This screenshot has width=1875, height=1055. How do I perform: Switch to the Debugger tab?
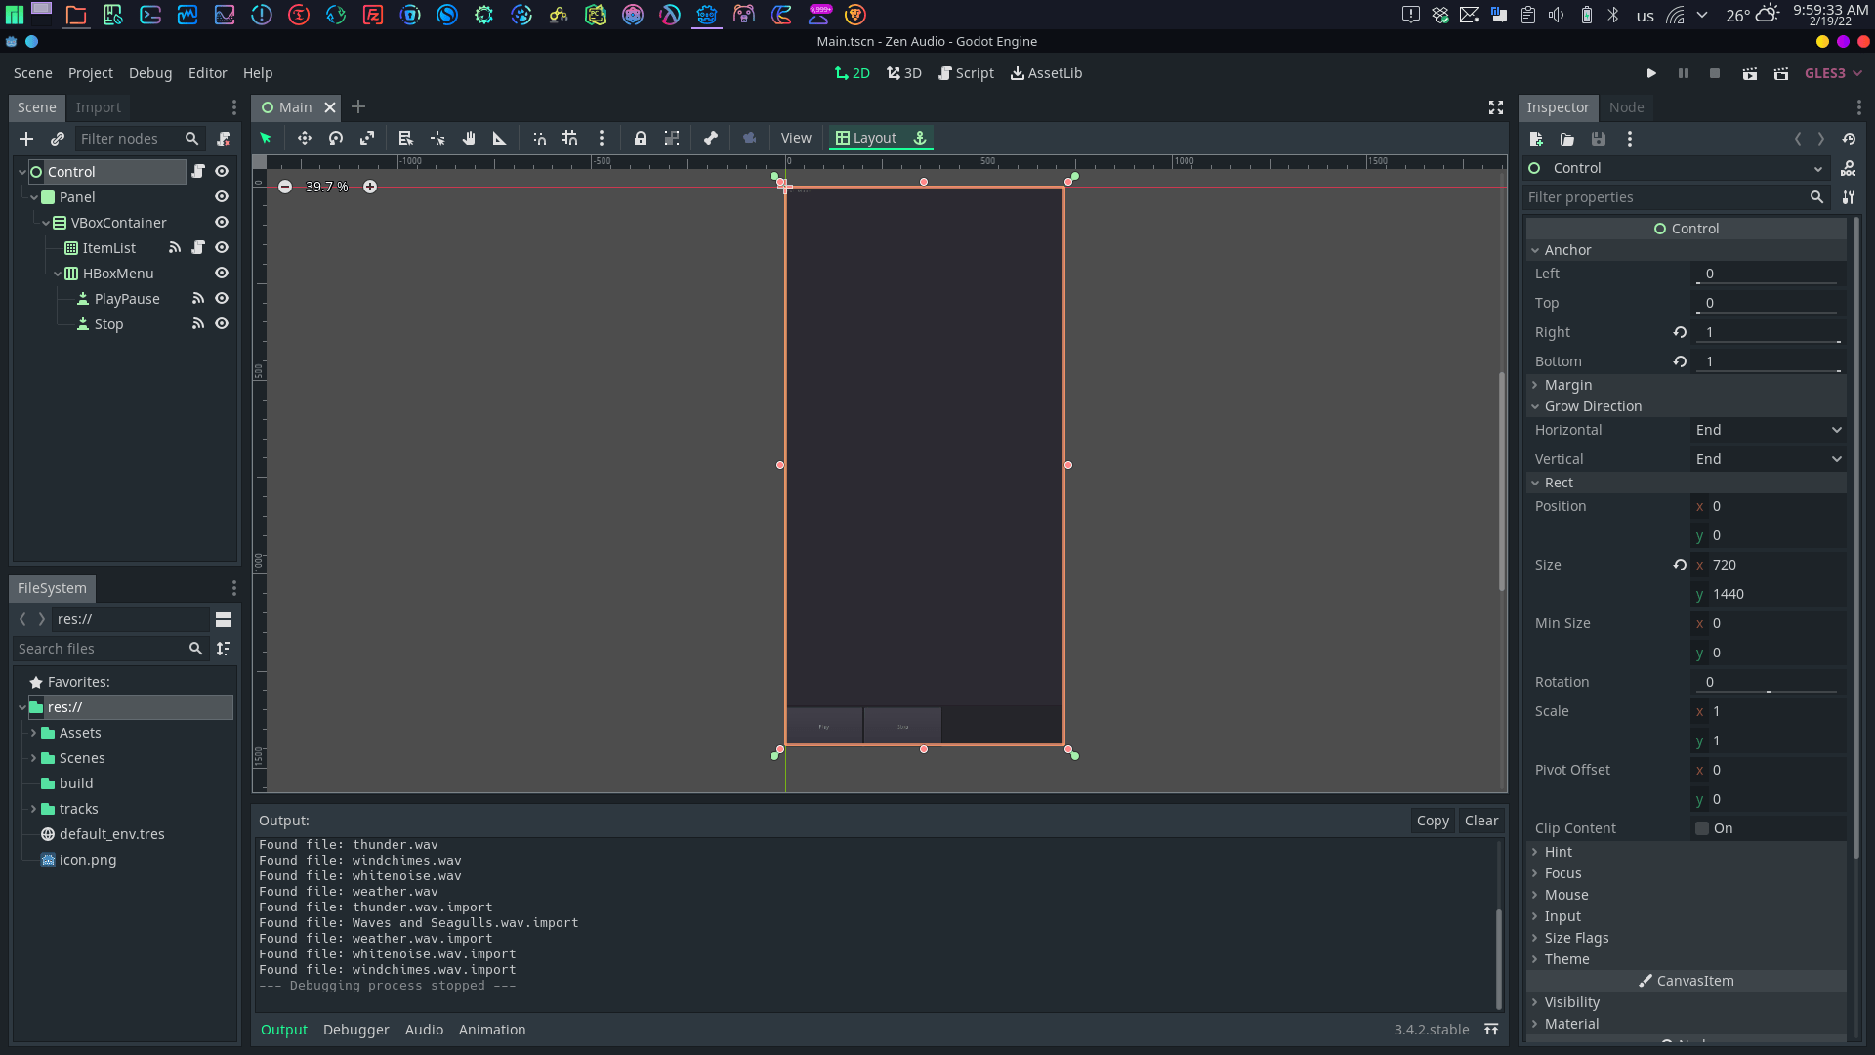[x=355, y=1030]
